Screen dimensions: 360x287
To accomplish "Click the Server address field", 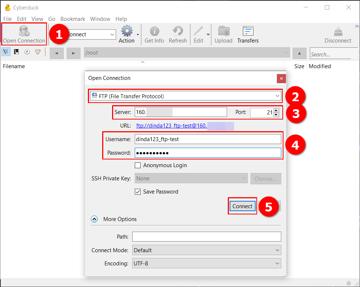I will (x=181, y=112).
